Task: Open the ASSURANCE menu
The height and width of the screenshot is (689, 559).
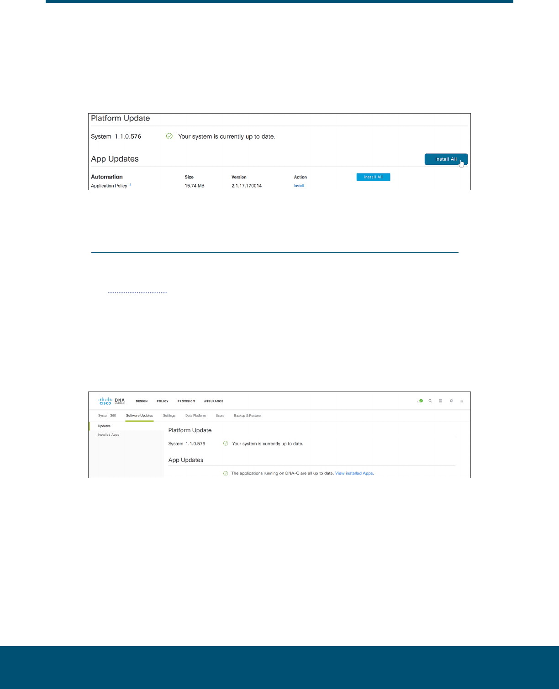Action: click(214, 402)
